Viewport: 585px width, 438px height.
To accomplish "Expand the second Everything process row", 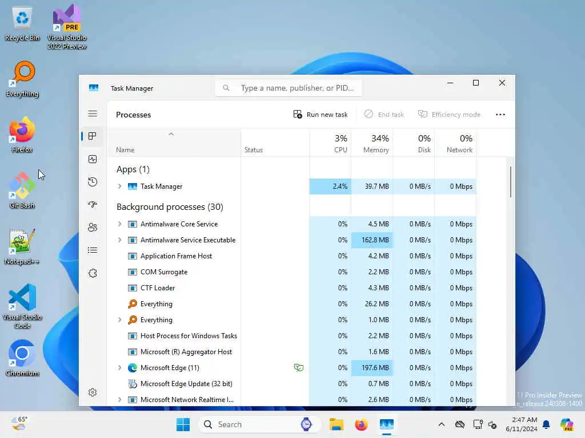I will pyautogui.click(x=120, y=319).
